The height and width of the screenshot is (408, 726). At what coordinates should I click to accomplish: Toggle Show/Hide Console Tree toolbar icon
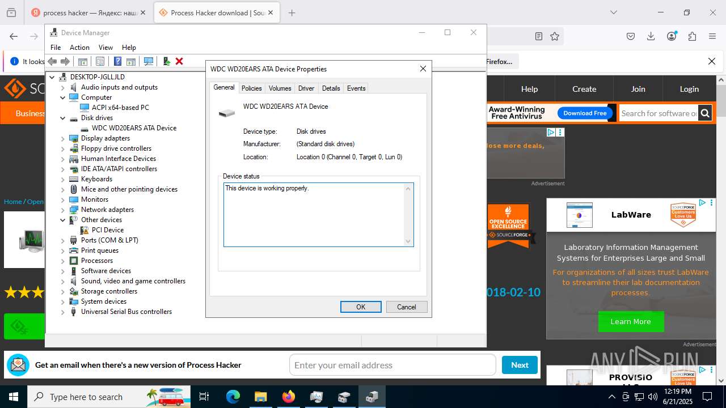pos(82,61)
